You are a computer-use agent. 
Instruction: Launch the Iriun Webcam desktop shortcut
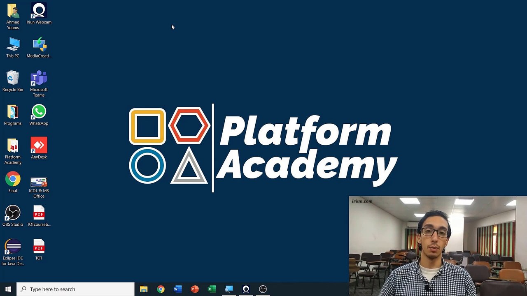pos(39,14)
